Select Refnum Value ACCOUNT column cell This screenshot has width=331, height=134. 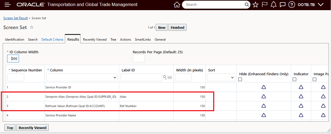[82, 106]
